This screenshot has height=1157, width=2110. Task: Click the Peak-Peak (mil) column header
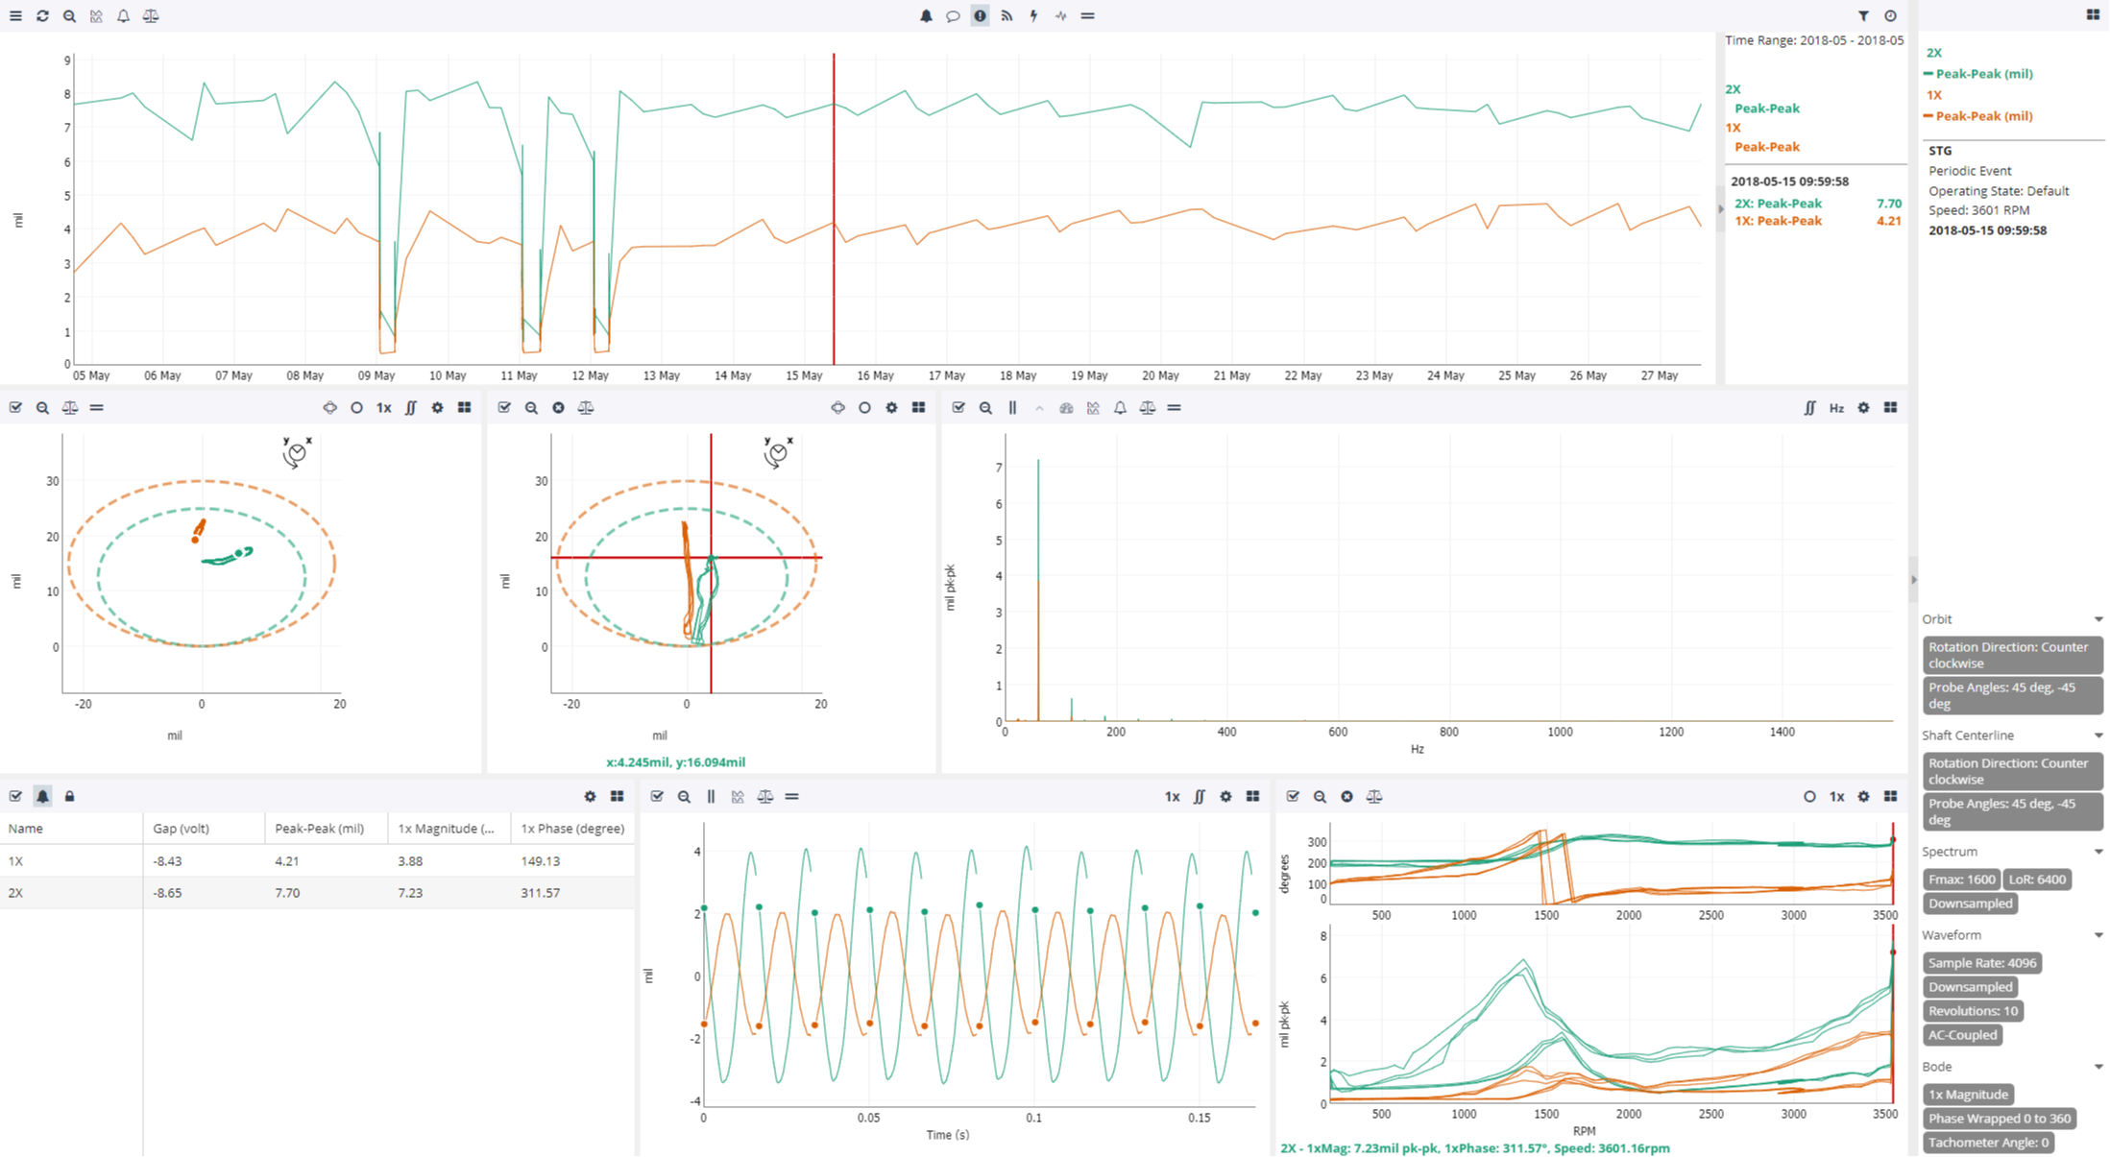pyautogui.click(x=319, y=829)
